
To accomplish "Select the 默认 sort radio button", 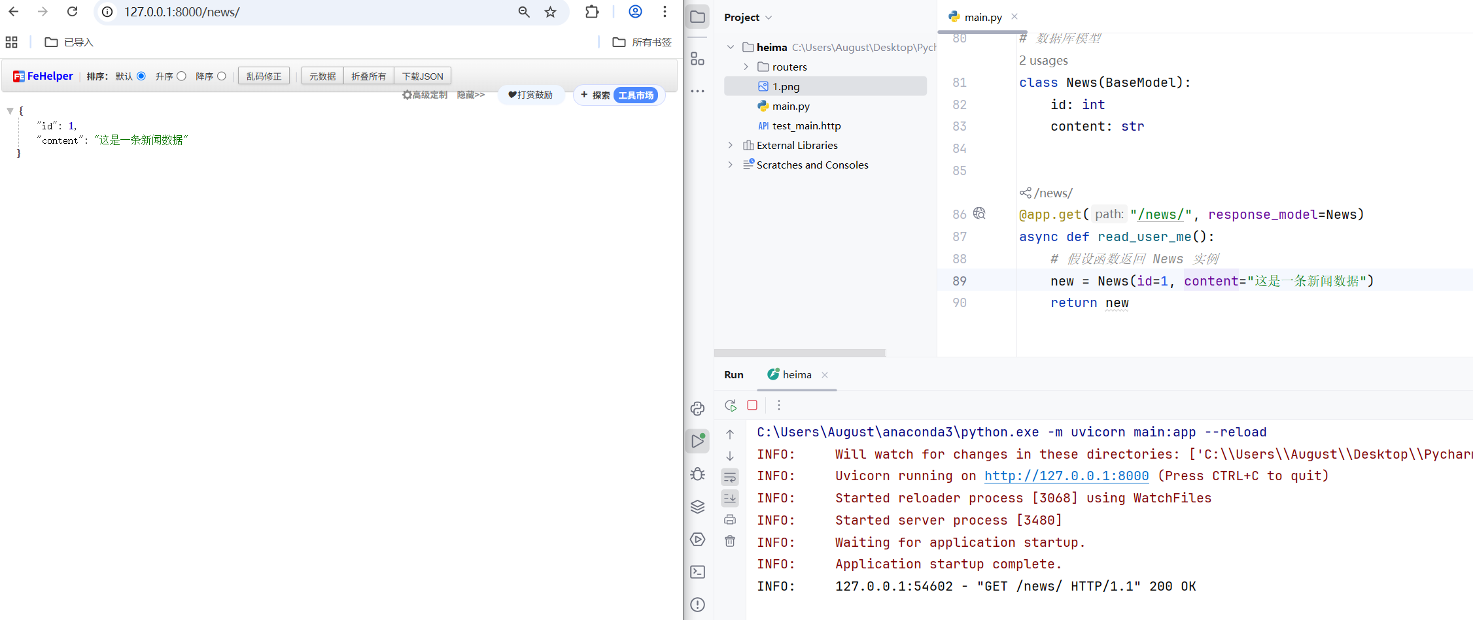I will point(141,76).
